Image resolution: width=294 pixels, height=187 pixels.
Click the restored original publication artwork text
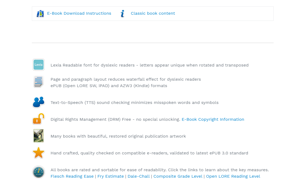pos(118,136)
